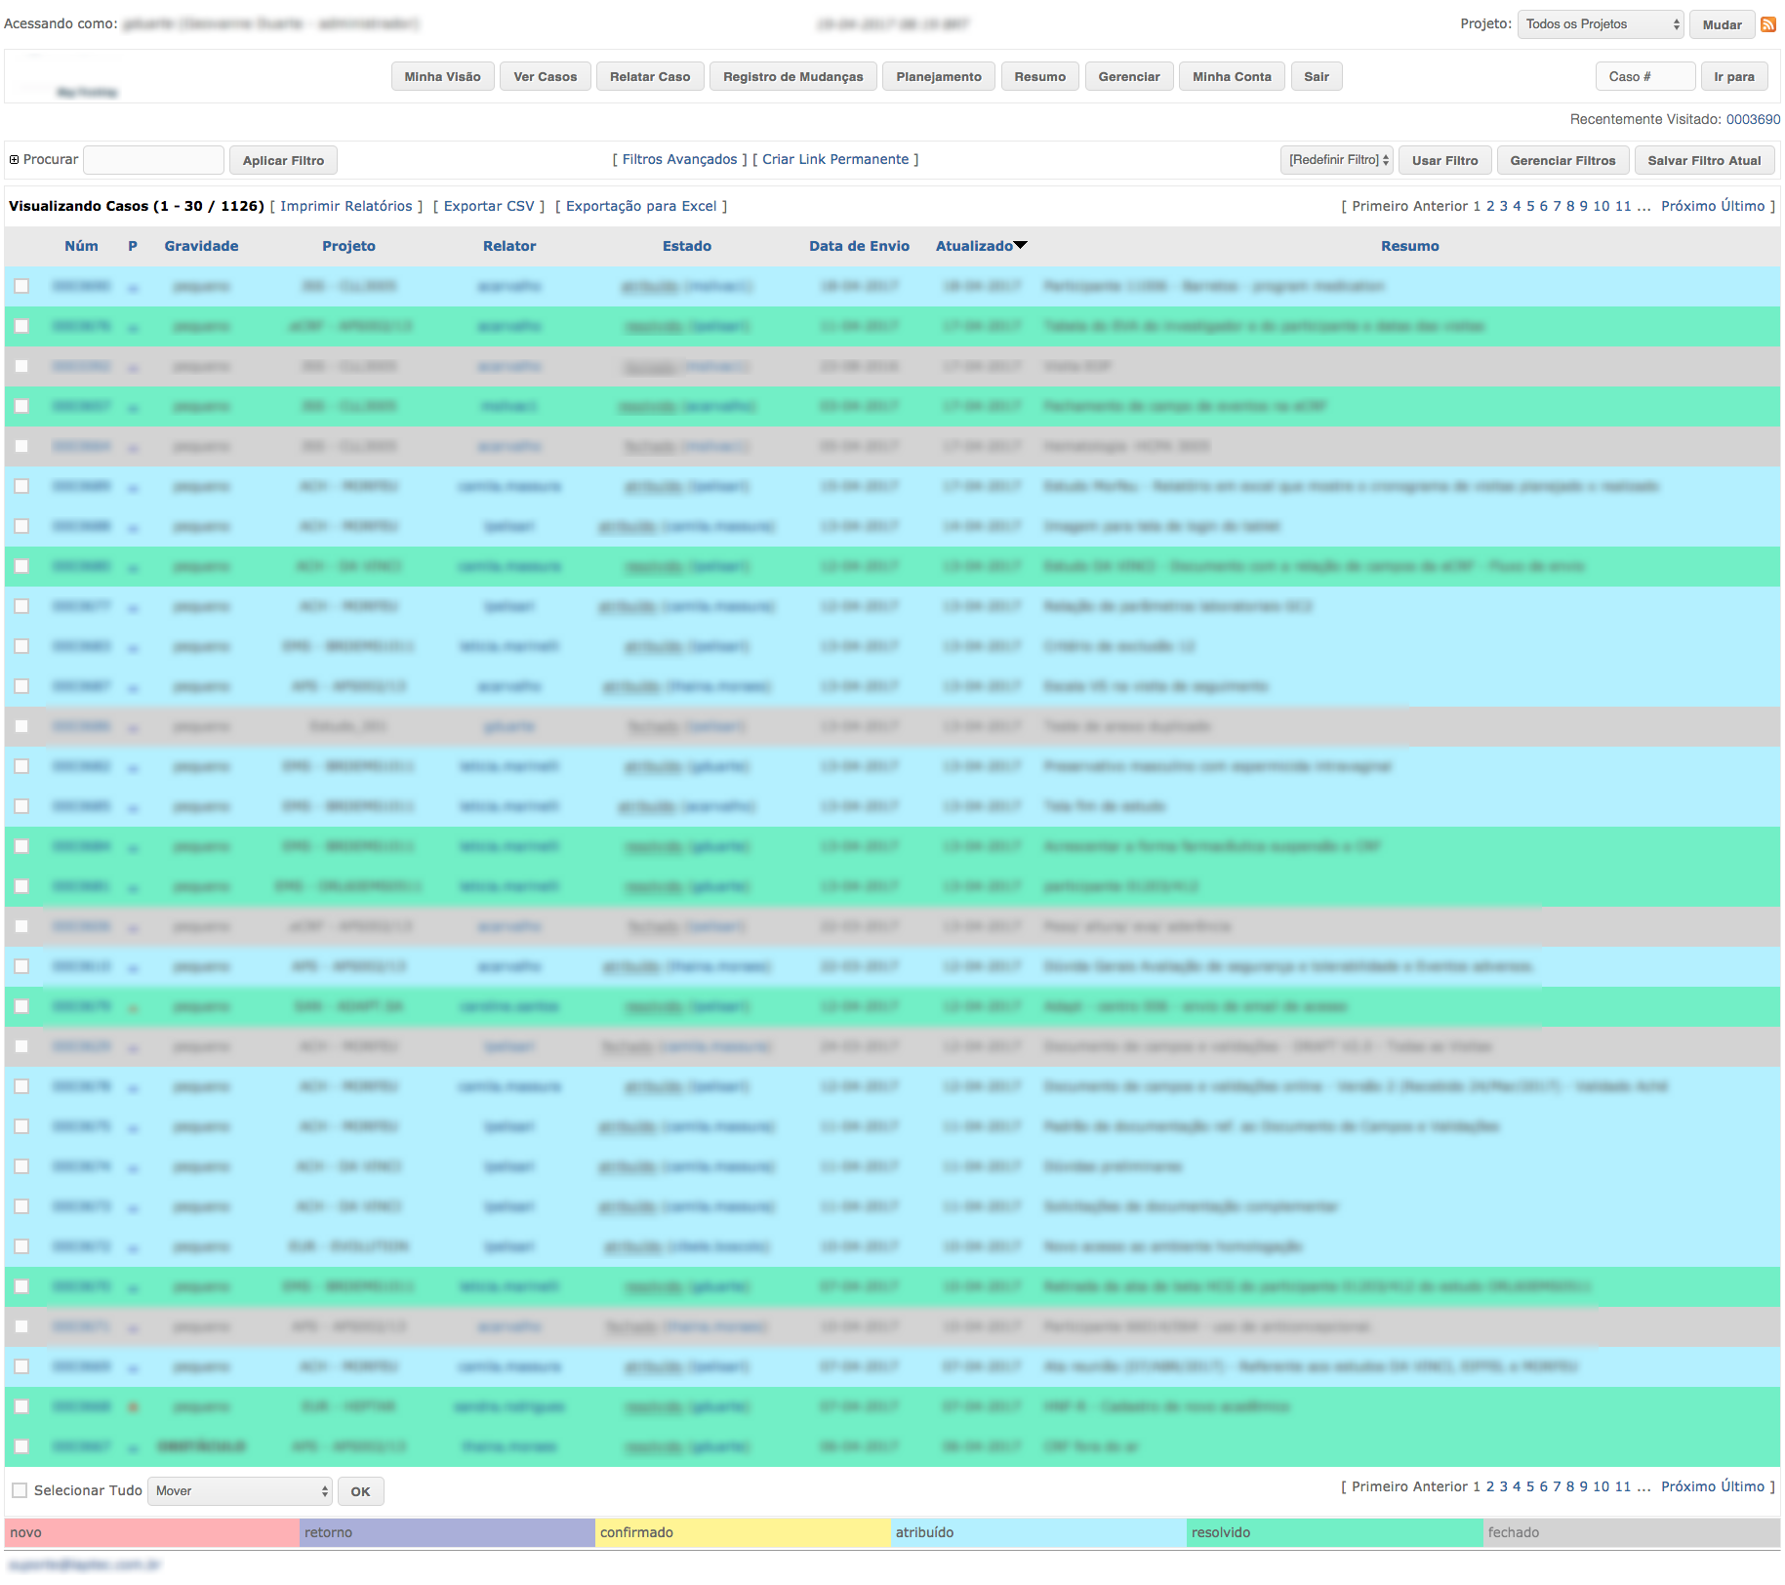Expand the Procurar filter plus icon

[14, 160]
